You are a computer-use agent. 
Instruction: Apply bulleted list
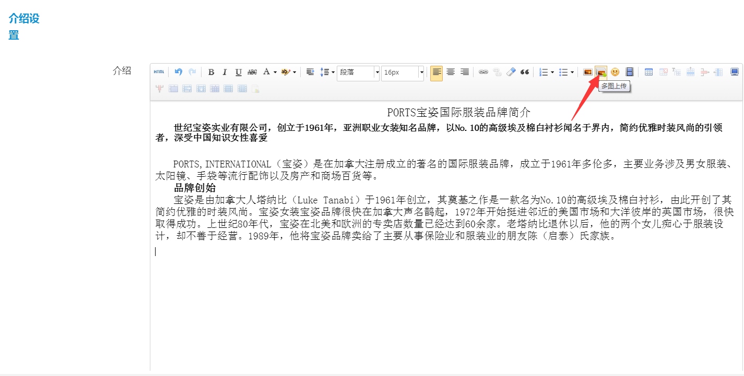point(563,72)
